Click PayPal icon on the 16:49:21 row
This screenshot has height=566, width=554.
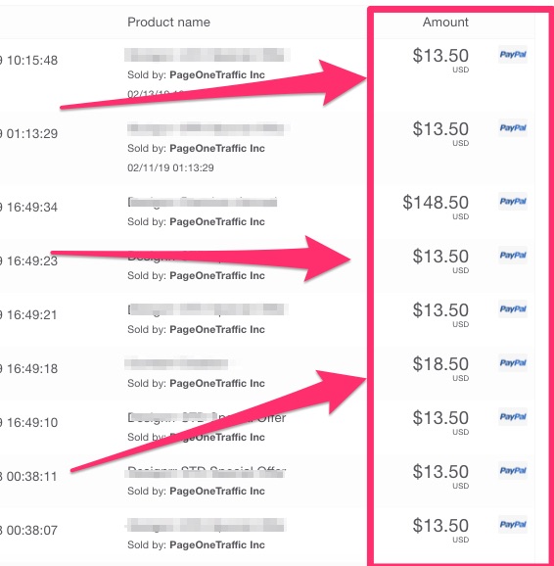click(x=513, y=309)
